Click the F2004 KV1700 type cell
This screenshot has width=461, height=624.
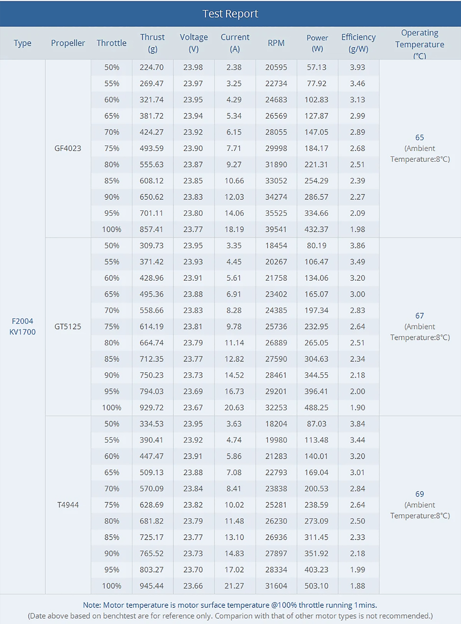click(23, 326)
